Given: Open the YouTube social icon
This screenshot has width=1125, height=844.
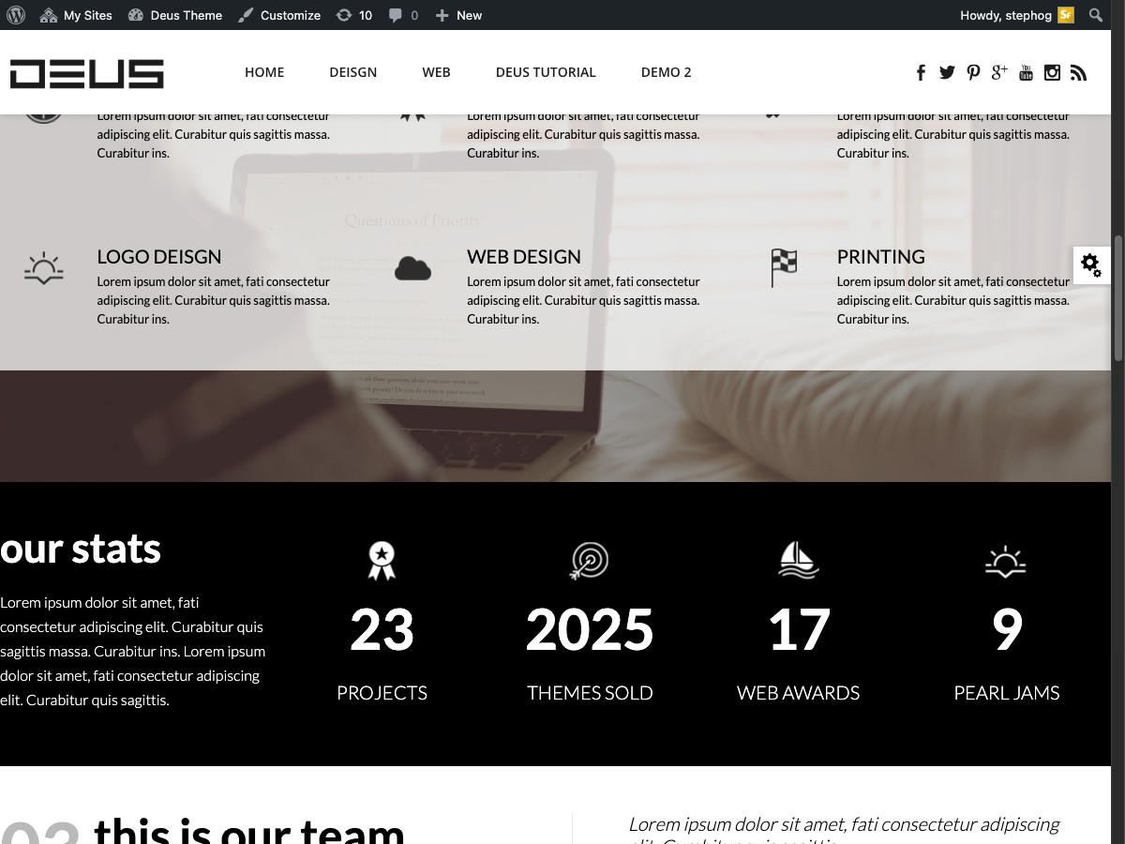Looking at the screenshot, I should pos(1026,73).
